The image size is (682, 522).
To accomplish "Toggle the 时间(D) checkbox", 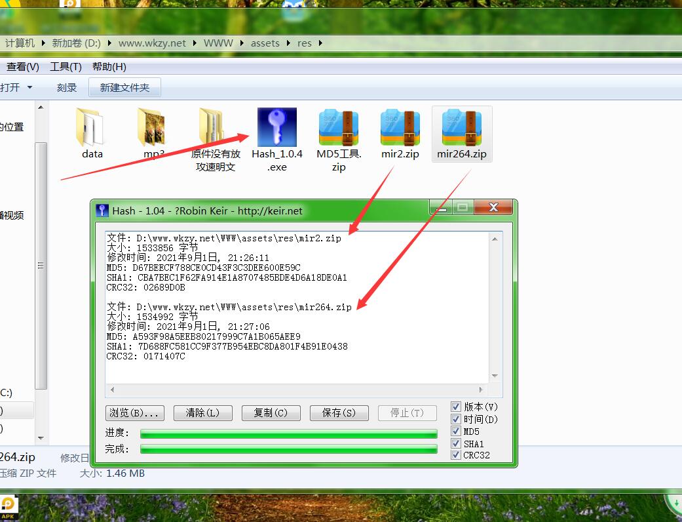I will point(456,419).
